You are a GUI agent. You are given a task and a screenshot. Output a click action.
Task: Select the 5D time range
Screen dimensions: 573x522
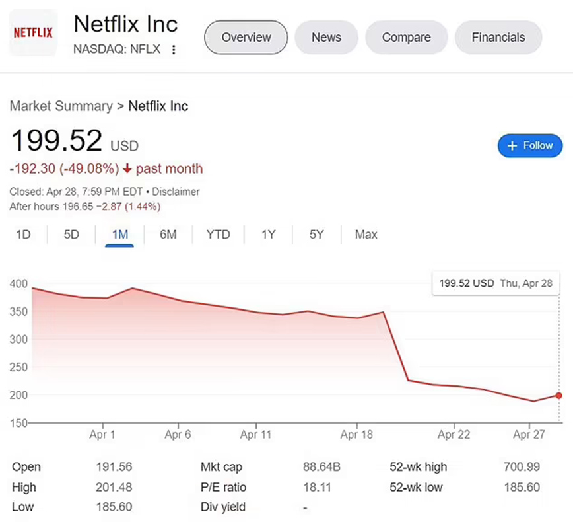coord(71,235)
